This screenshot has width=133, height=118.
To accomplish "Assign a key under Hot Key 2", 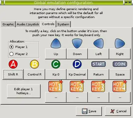I will [x=77, y=98].
